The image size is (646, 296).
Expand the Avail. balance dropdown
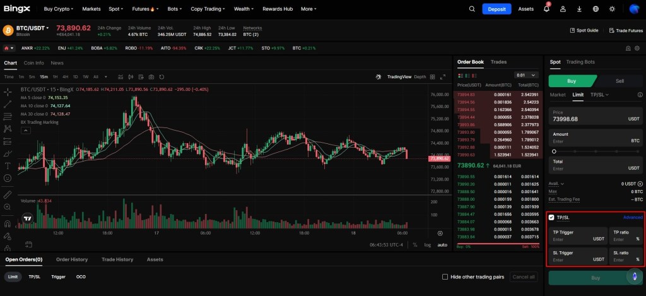[556, 184]
